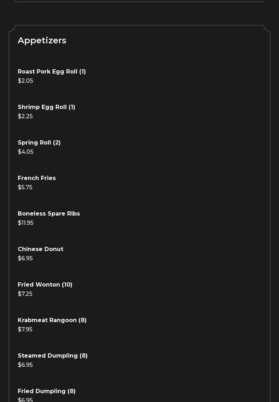
Task: Click the $11.95 Boneless Spare Ribs price
Action: pyautogui.click(x=26, y=223)
